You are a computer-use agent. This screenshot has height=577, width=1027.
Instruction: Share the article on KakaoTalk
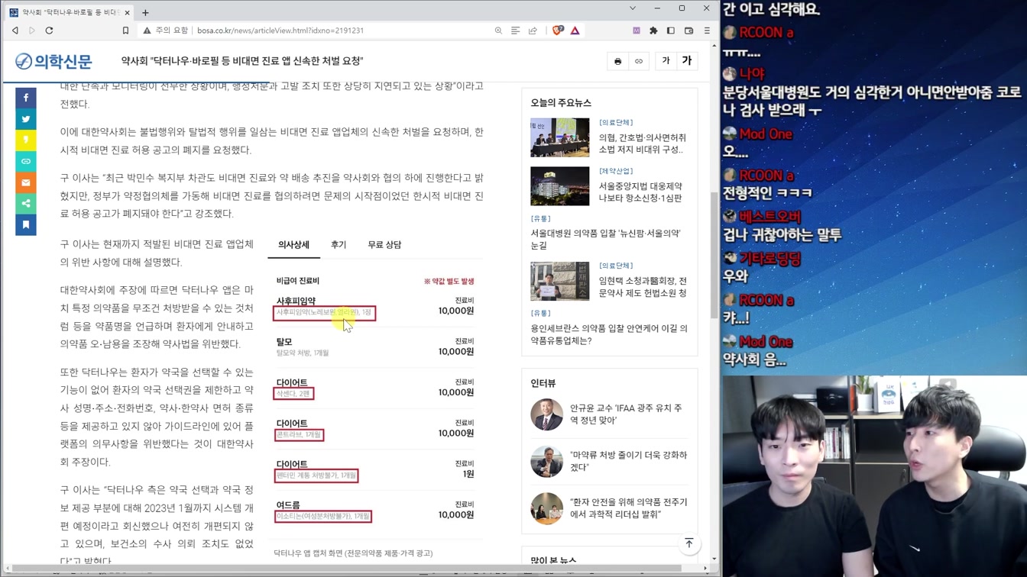(x=26, y=140)
